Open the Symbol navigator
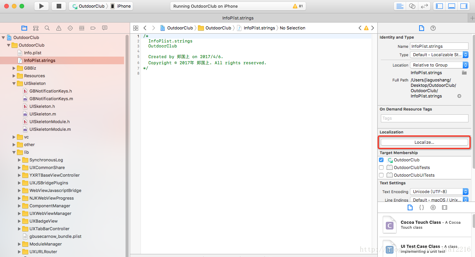The width and height of the screenshot is (475, 257). click(36, 28)
